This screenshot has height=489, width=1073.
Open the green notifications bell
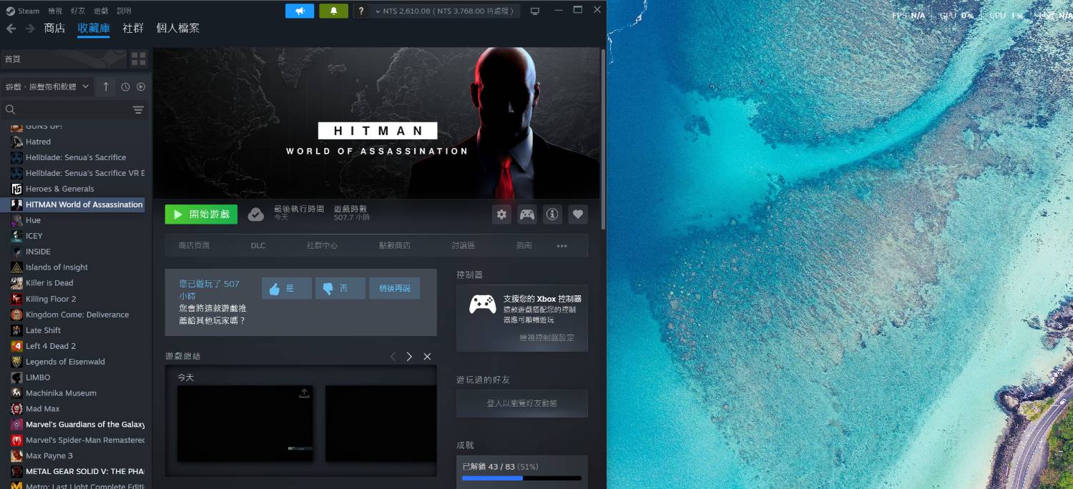333,11
